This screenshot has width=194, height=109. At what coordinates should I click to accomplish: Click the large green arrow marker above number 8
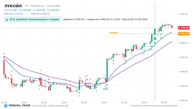[x=155, y=38]
